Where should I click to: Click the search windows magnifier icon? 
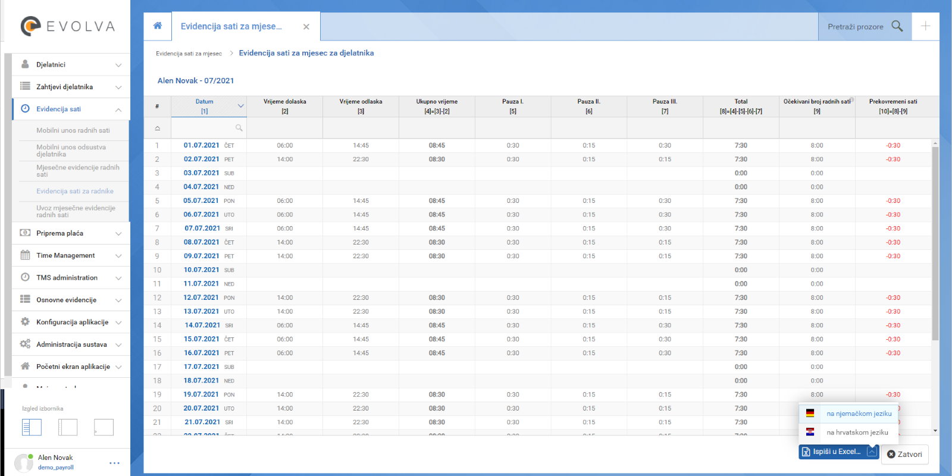tap(897, 26)
